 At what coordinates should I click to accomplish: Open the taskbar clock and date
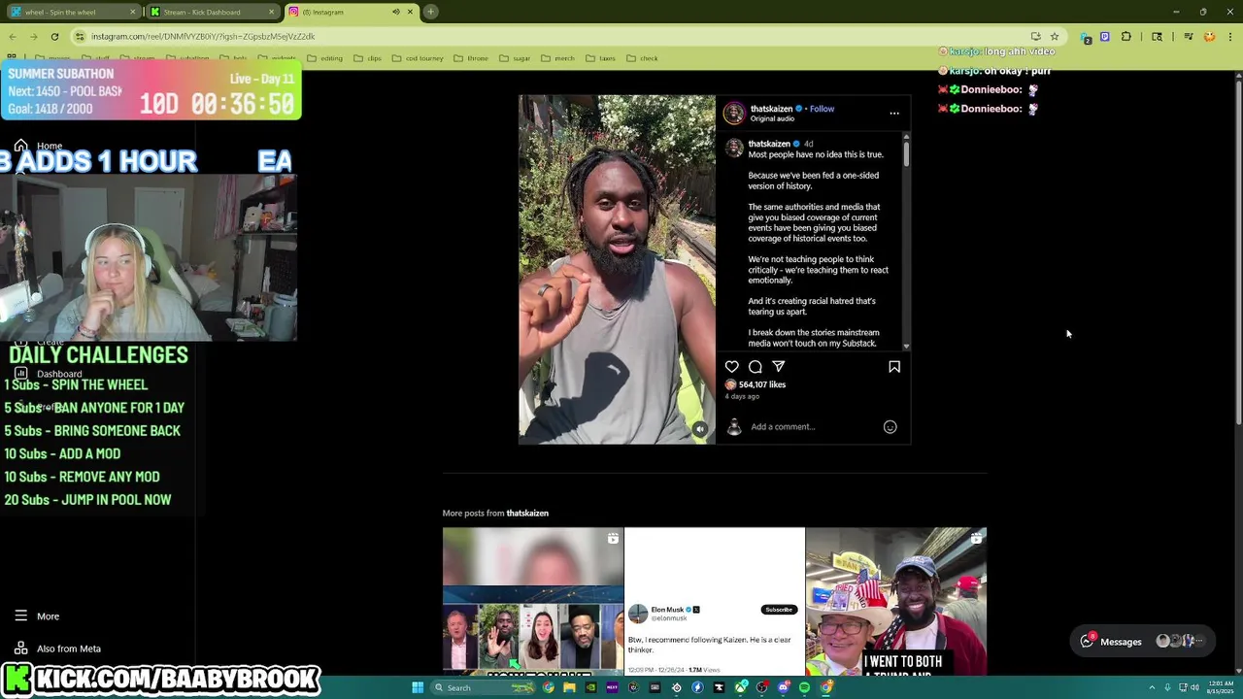coord(1221,687)
